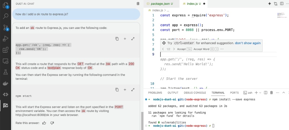The width and height of the screenshot is (289, 130).
Task: Open the Debug Console tab
Action: (195, 92)
